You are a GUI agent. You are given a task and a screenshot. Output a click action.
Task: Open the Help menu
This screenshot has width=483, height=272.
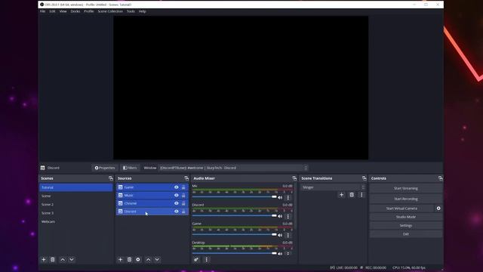pyautogui.click(x=142, y=11)
